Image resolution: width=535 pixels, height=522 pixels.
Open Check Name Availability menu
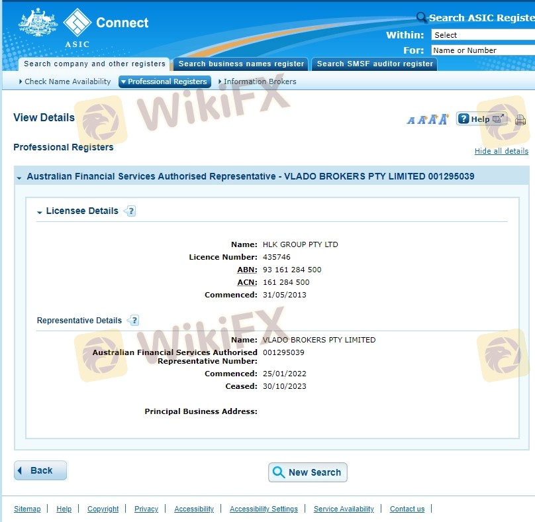click(x=65, y=81)
